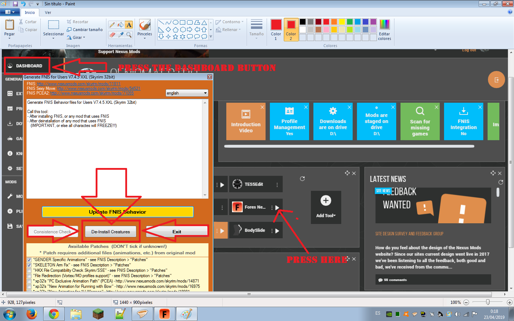The width and height of the screenshot is (514, 321).
Task: Pick the black color swatch
Action: 303,22
